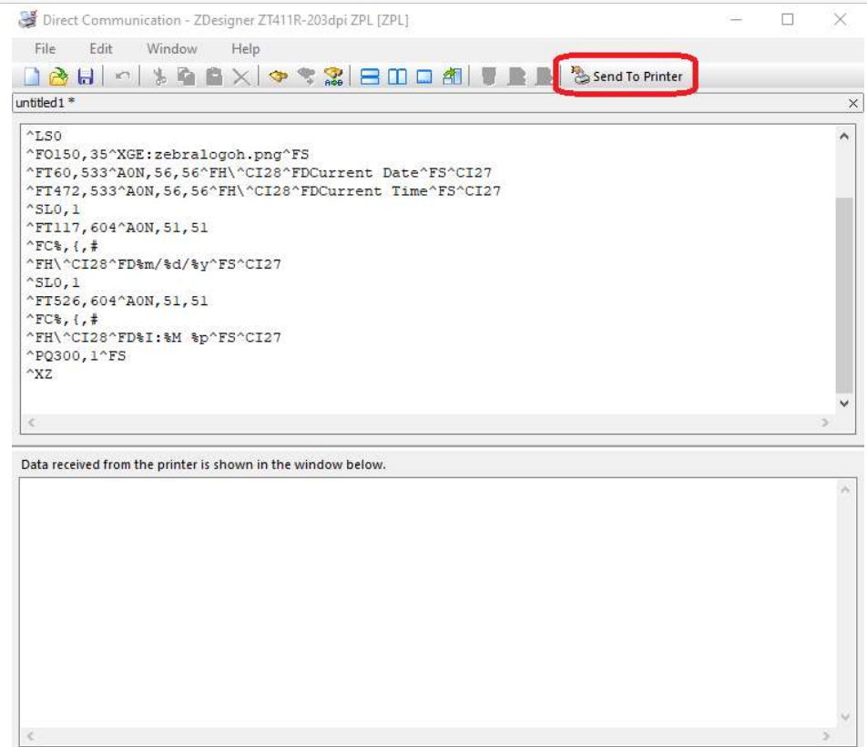Screen dimensions: 867x747
Task: Click the New document icon
Action: pos(32,77)
